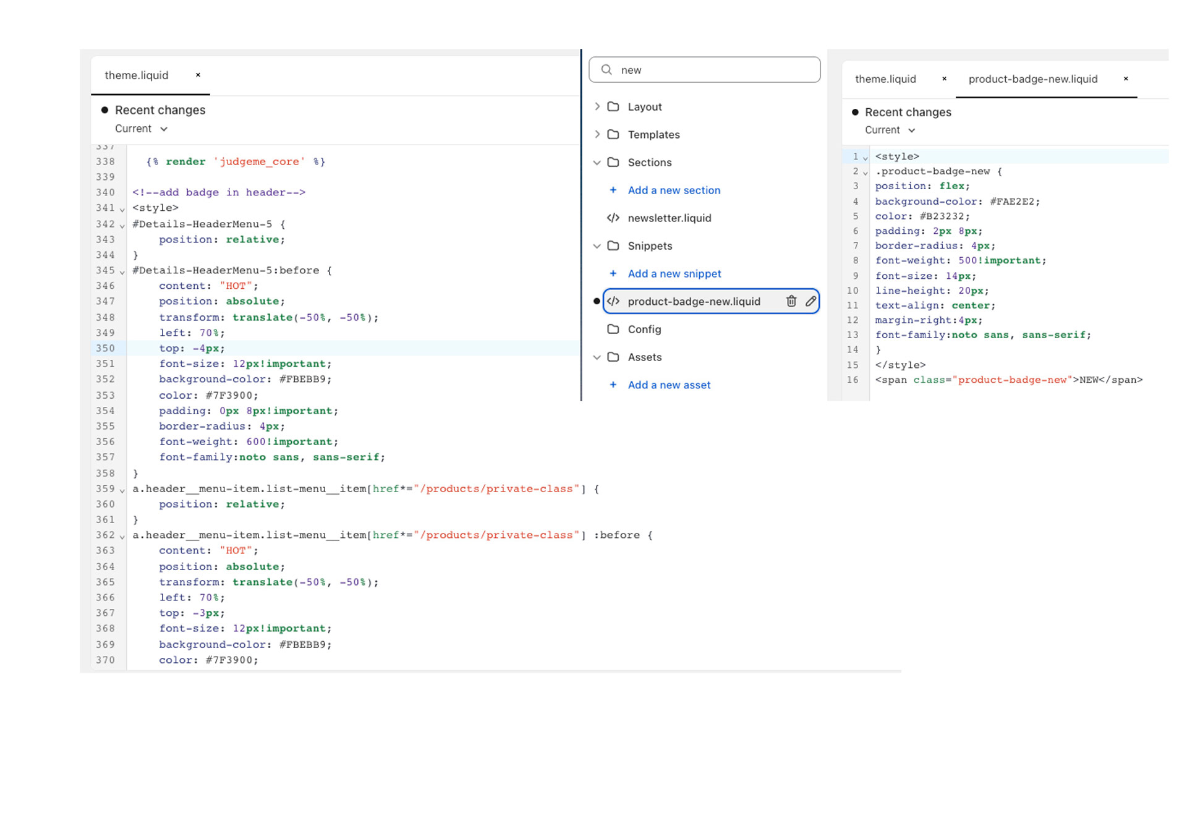Collapse the Snippets folder
The image size is (1187, 839).
coord(597,246)
